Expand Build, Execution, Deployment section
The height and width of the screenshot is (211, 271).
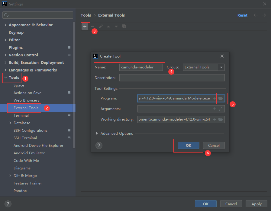pyautogui.click(x=5, y=63)
